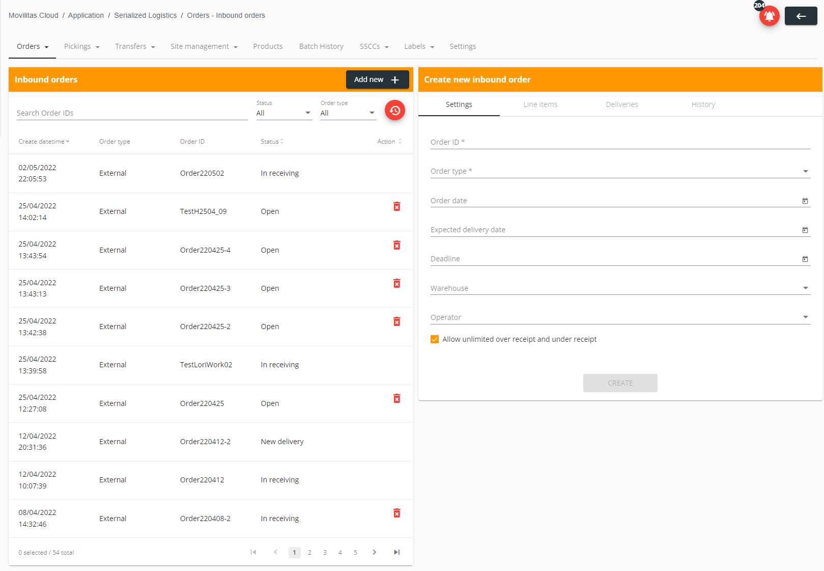Viewport: 824px width, 571px height.
Task: Click the red order history recall icon
Action: (x=395, y=110)
